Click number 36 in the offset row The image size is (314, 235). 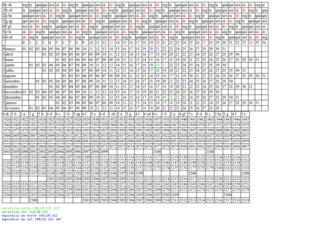tap(264, 42)
